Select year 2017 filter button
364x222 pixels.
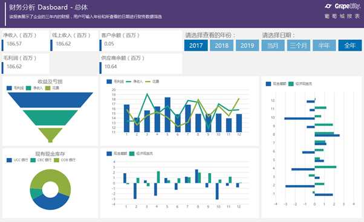click(196, 45)
